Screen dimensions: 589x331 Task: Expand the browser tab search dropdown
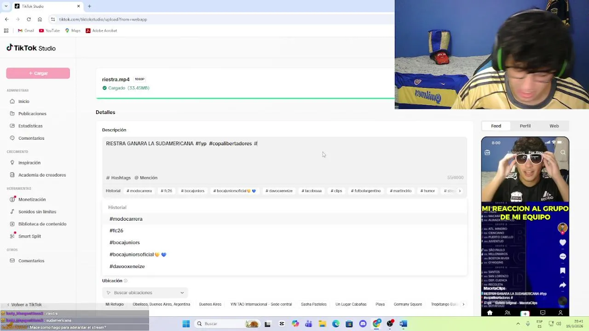pyautogui.click(x=6, y=6)
